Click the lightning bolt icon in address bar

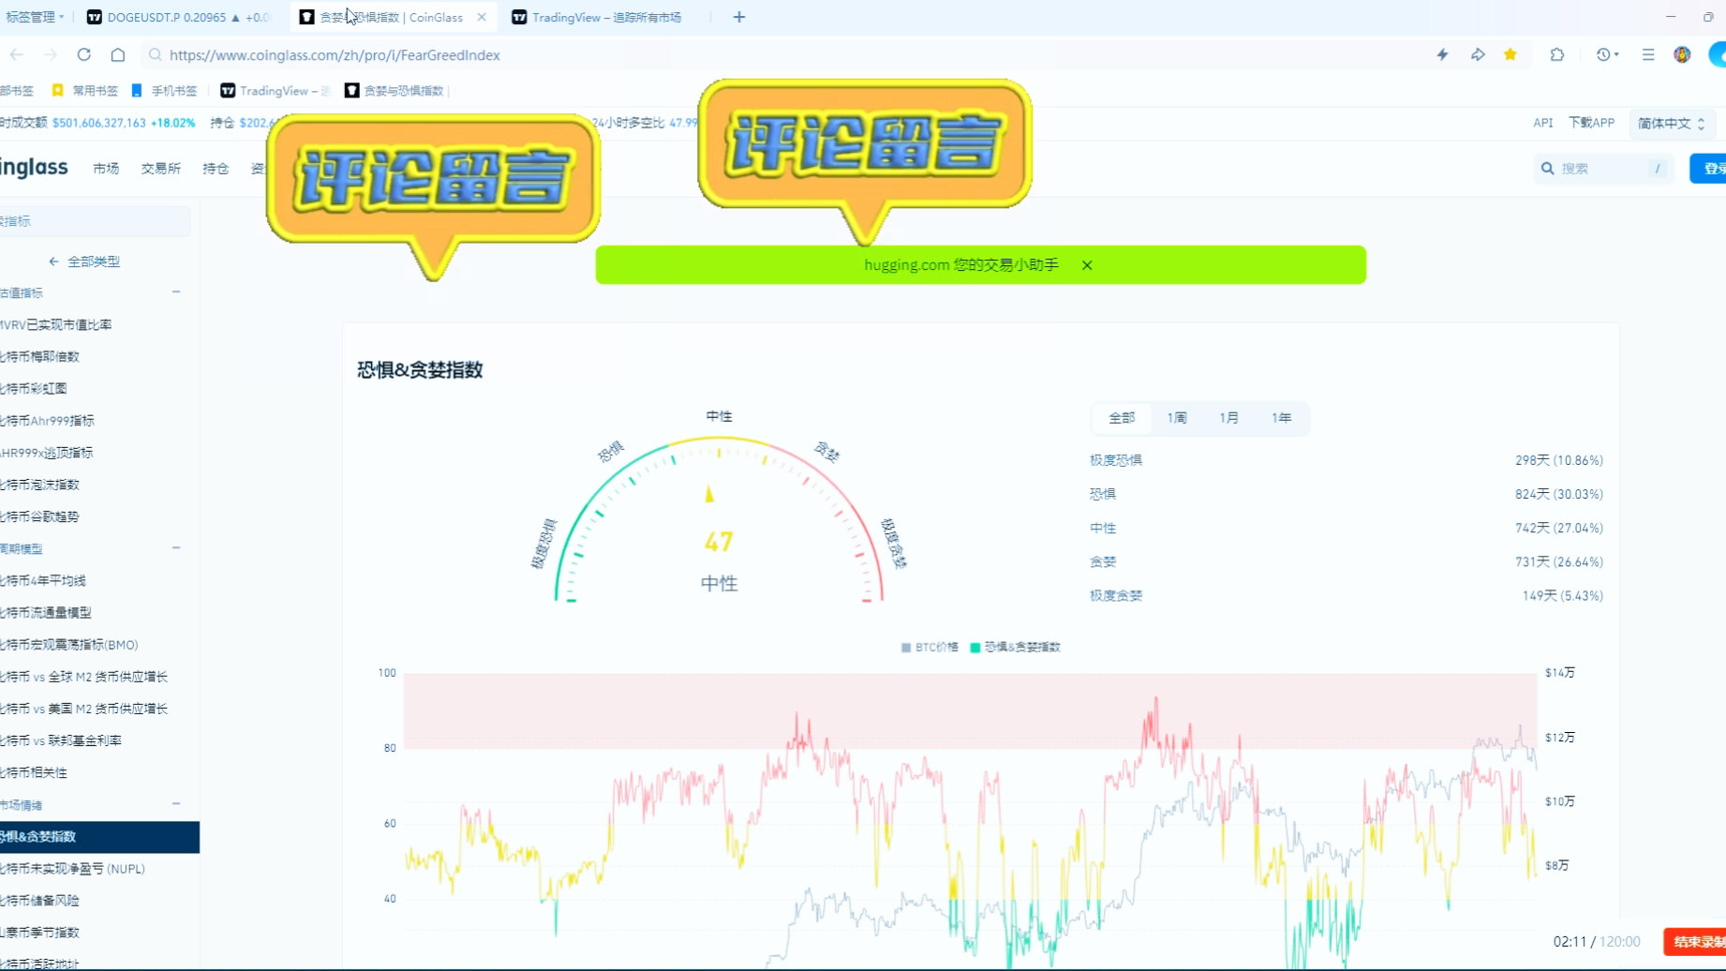(1442, 54)
